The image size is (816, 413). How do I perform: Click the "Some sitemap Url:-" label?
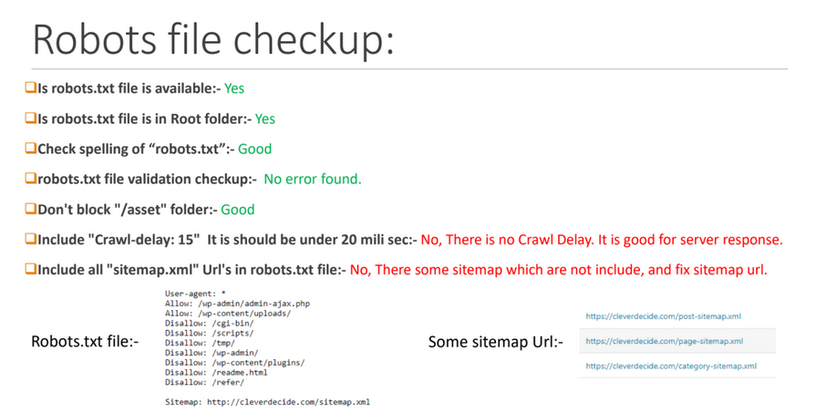tap(495, 342)
